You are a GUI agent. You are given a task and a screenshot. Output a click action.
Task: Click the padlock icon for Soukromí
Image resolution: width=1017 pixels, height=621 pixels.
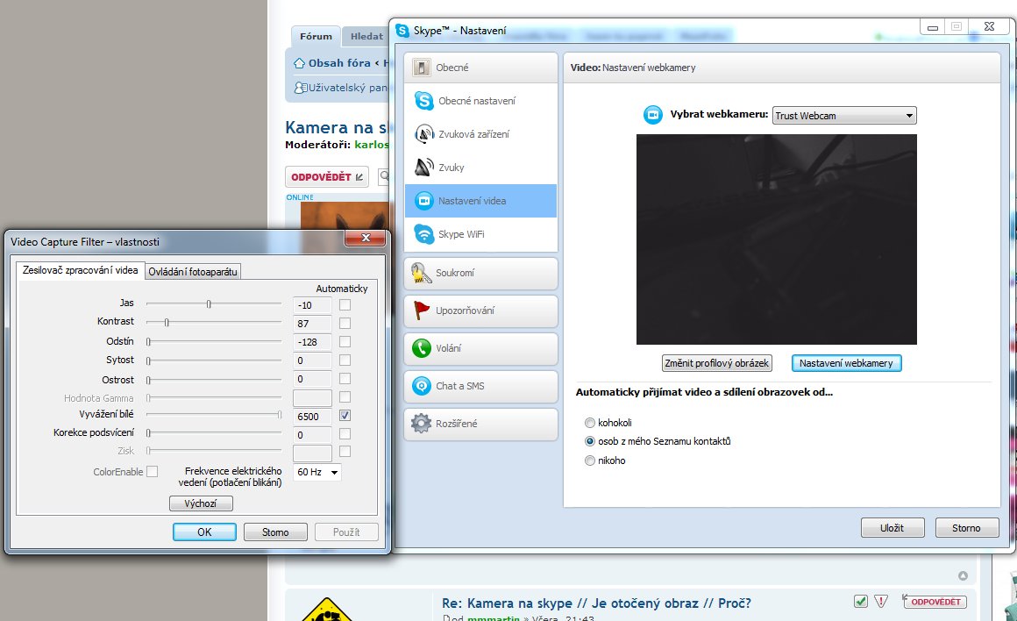tap(421, 273)
